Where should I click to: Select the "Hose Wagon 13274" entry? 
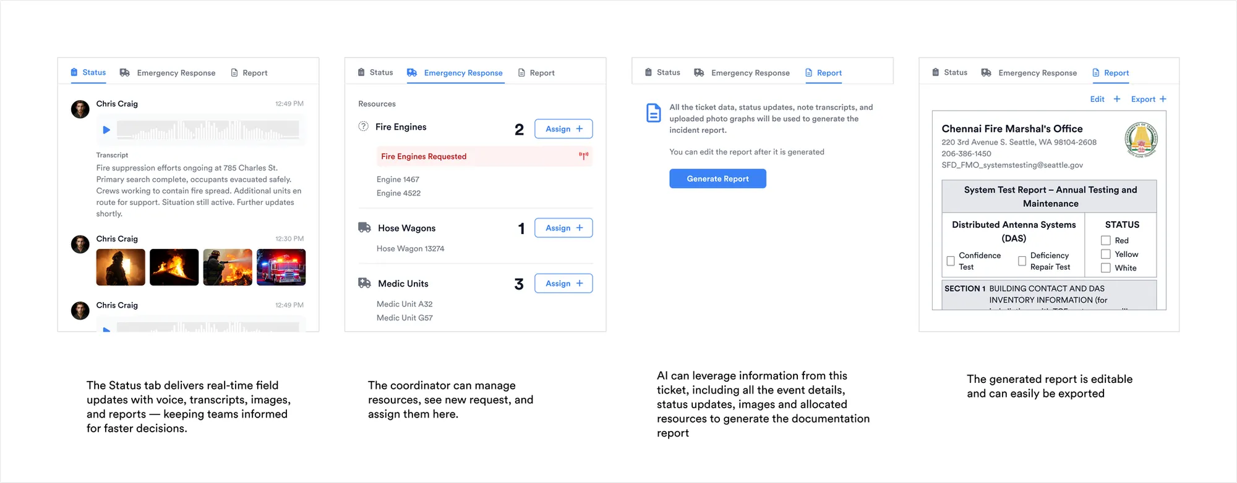pyautogui.click(x=410, y=248)
